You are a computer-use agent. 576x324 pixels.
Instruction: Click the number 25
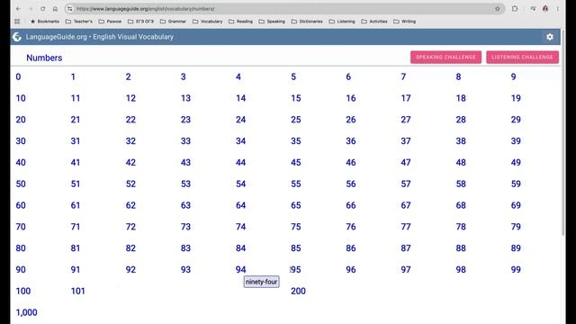296,120
